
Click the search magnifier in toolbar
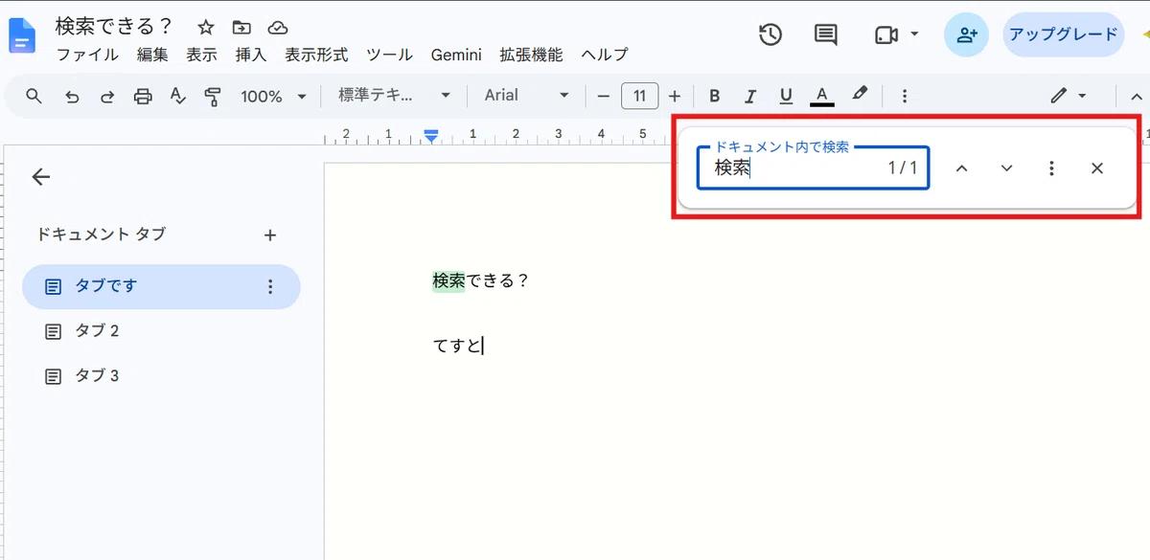pyautogui.click(x=34, y=96)
